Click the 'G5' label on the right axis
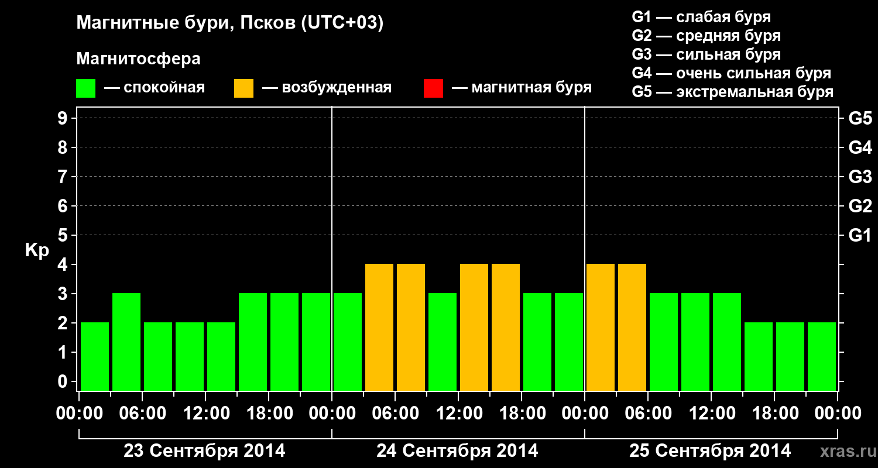Screen dimensions: 878x468 point(860,118)
